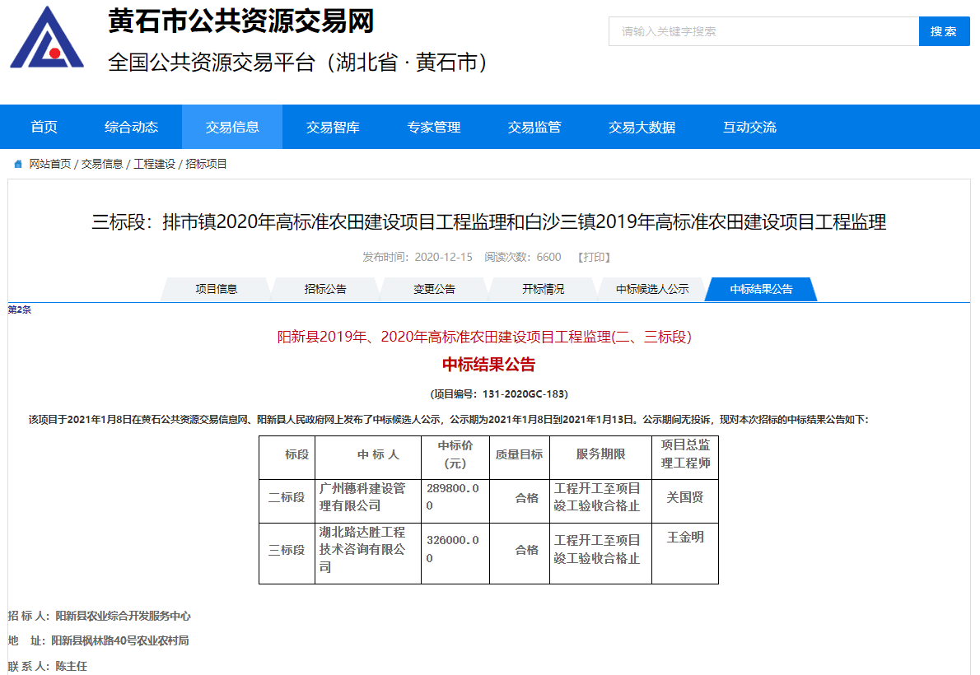This screenshot has height=675, width=980.
Task: Select 互动交流 in the navigation bar
Action: 749,127
